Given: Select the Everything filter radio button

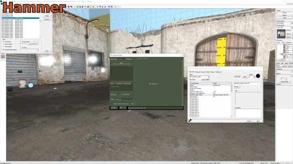Looking at the screenshot, I should point(3,41).
